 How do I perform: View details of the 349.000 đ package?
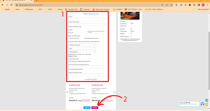point(86,100)
